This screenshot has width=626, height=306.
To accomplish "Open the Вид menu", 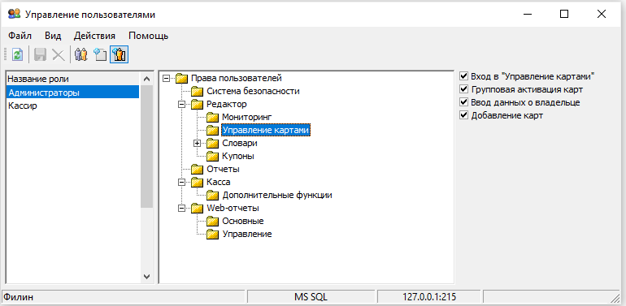I will tap(53, 36).
